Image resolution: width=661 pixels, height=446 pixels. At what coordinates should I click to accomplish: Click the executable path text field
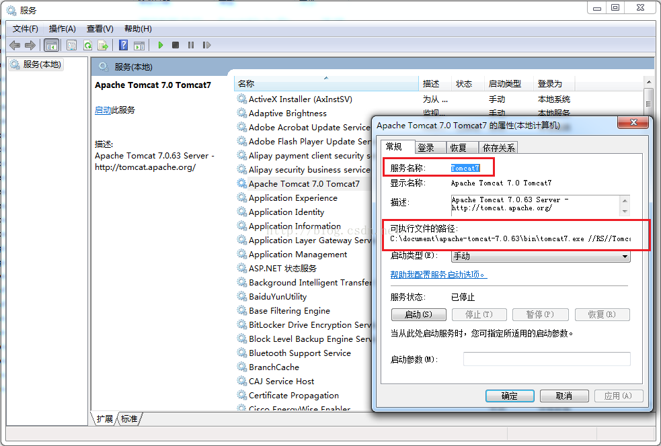click(510, 239)
